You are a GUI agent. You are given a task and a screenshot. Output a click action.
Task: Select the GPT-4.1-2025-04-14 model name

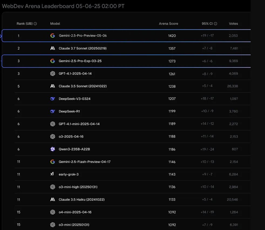click(x=75, y=74)
